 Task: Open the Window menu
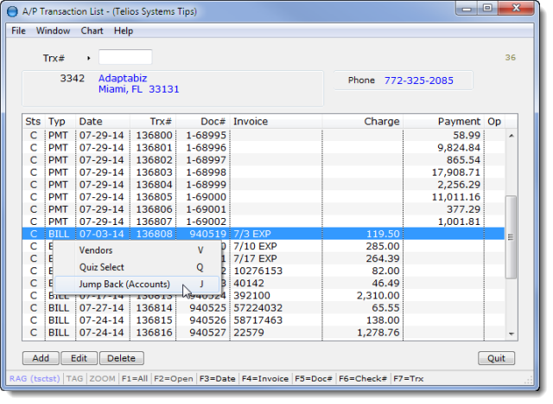[53, 31]
